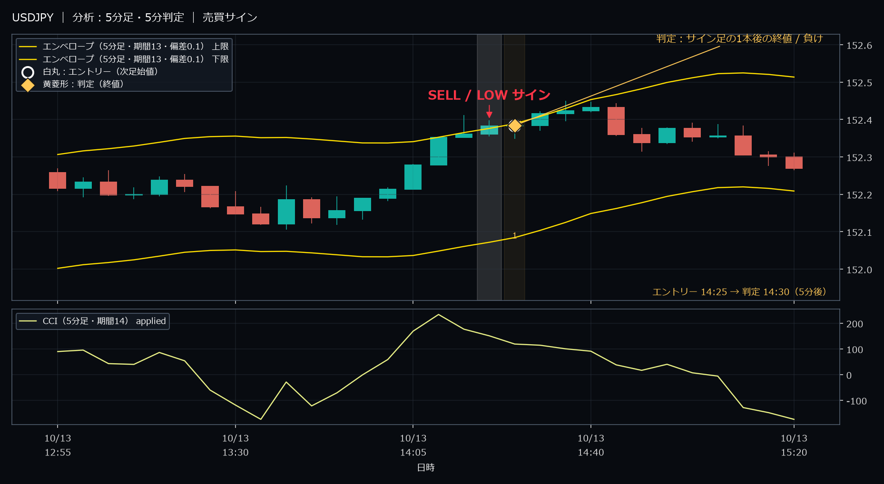This screenshot has width=884, height=484.
Task: Click the '判定：サイン足の1本後の終値 / 負け' annotation
Action: click(x=739, y=39)
